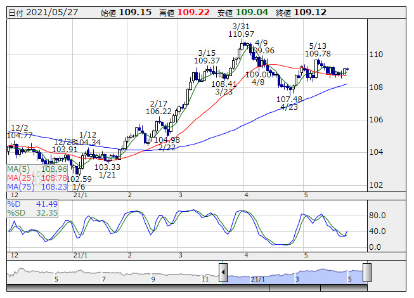Image resolution: width=414 pixels, height=298 pixels.
Task: Click the 104 price axis label
Action: 376,152
